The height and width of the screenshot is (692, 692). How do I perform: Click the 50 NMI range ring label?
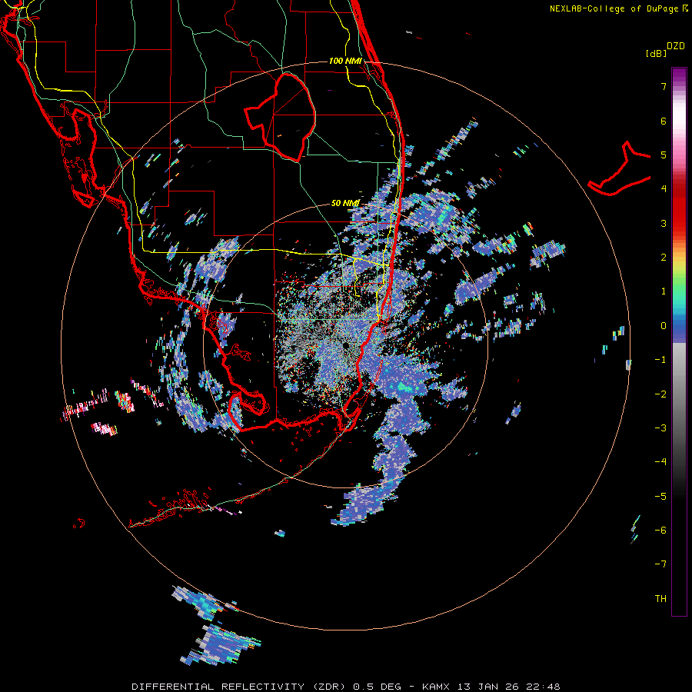pos(345,203)
